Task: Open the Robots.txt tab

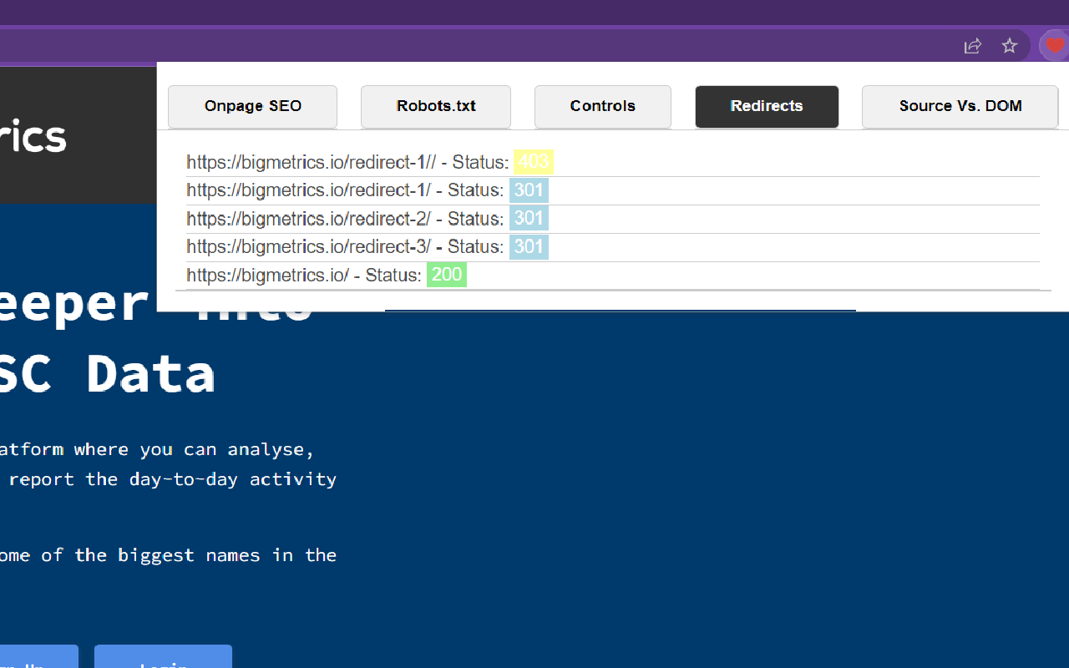Action: coord(436,106)
